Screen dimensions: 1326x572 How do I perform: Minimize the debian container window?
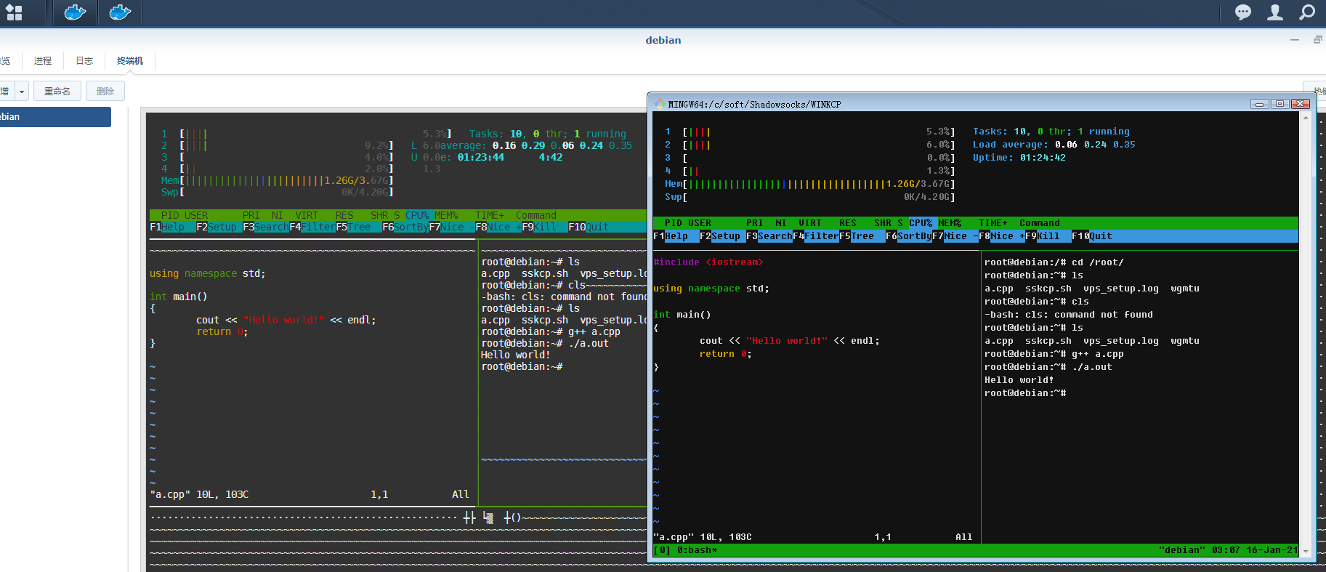1295,40
